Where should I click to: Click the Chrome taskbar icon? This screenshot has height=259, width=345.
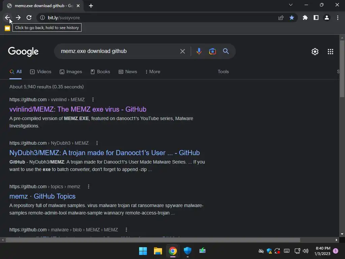[173, 251]
